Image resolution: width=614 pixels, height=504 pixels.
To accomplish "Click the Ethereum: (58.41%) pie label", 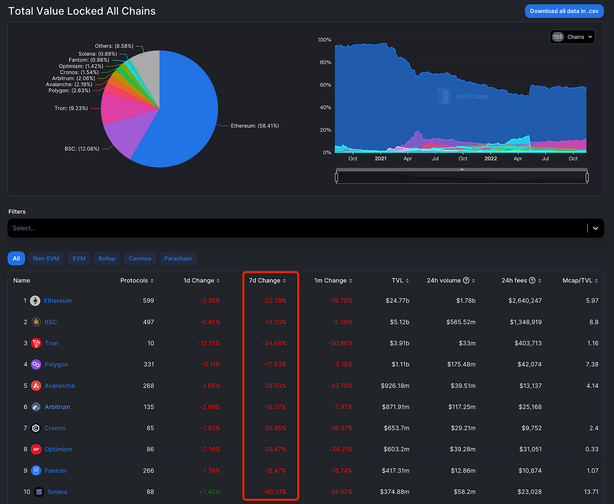I will [x=255, y=126].
